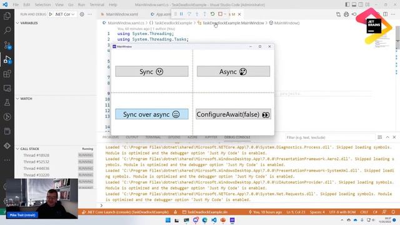Click the TaskDeadlockExample.sln status bar item
The width and height of the screenshot is (400, 225).
pyautogui.click(x=205, y=212)
